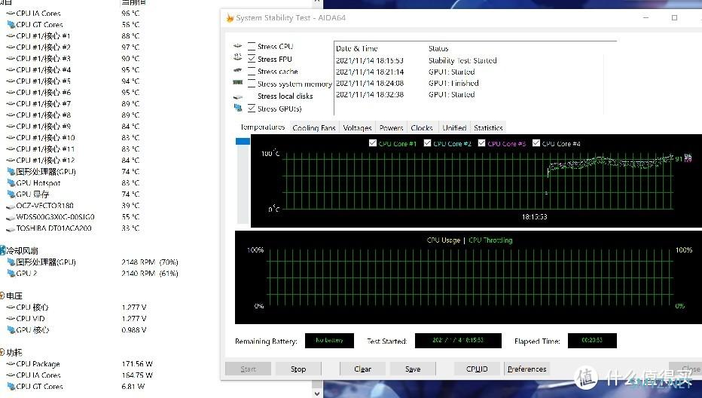The width and height of the screenshot is (702, 398).
Task: Click the graphics processor (GPU) fan icon
Action: 11,262
